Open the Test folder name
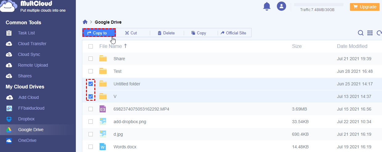Image resolution: width=382 pixels, height=152 pixels. (117, 71)
